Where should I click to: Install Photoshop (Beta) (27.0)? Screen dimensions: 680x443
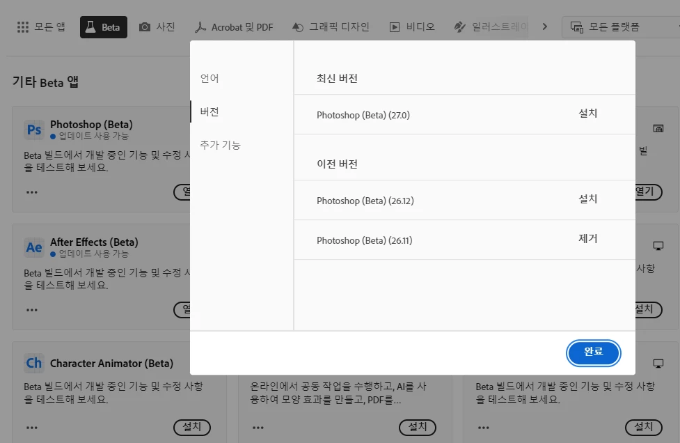click(588, 114)
